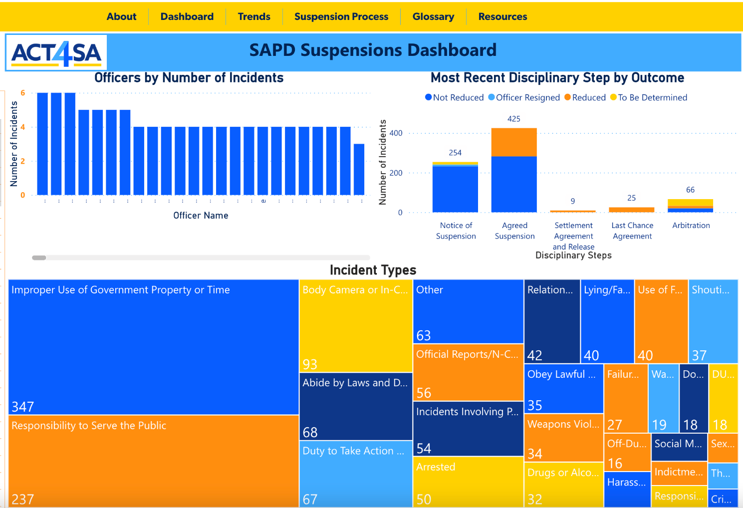Image resolution: width=743 pixels, height=508 pixels.
Task: Click the officer chart horizontal scrollbar
Action: [x=39, y=257]
